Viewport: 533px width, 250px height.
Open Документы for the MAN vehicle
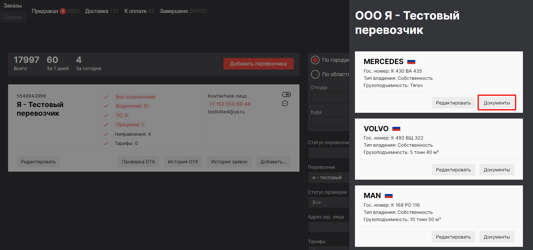point(497,237)
